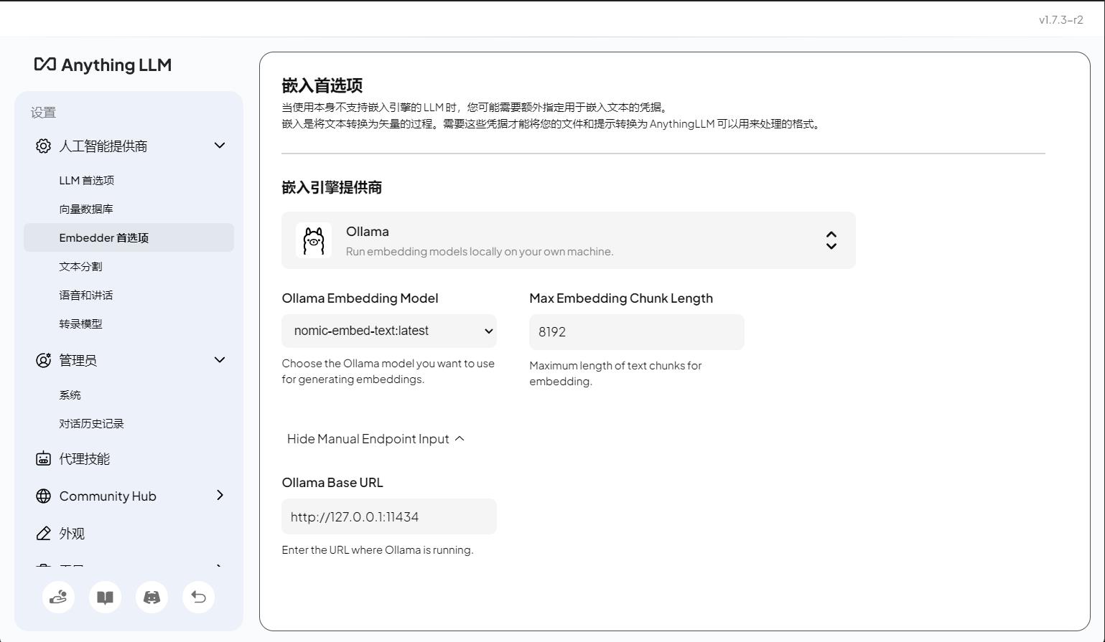Open 外观 appearance settings
Viewport: 1105px width, 642px height.
click(x=72, y=534)
